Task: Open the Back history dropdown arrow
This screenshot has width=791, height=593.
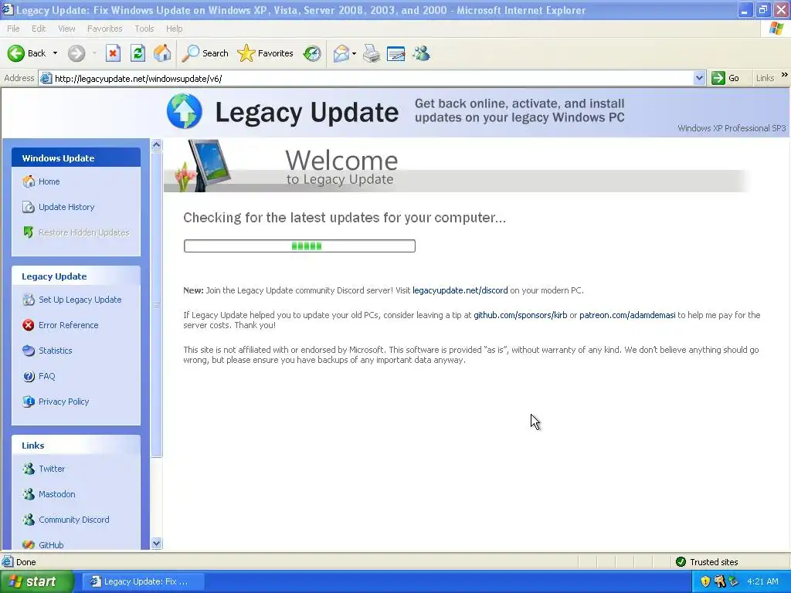Action: tap(55, 53)
